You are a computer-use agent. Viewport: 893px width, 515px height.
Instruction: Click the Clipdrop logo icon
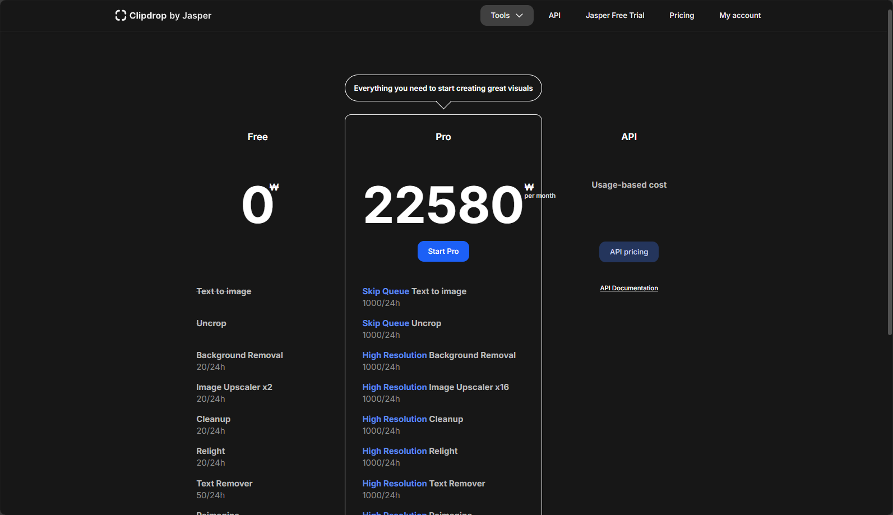(121, 15)
